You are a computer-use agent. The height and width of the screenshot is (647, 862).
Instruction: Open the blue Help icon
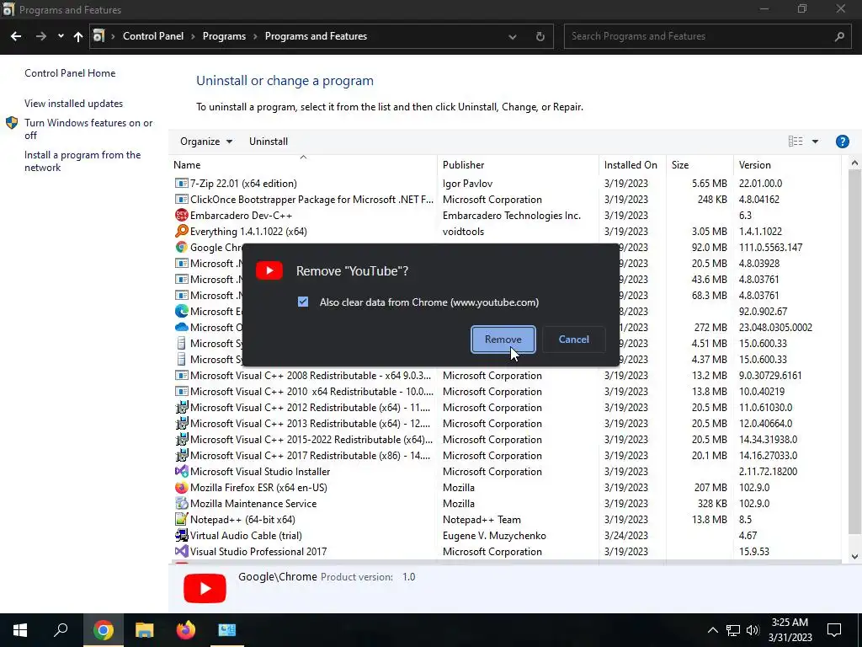(842, 142)
